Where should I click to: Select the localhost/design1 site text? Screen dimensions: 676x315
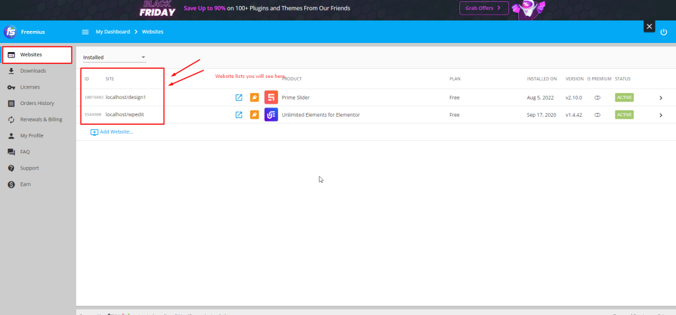(x=126, y=98)
